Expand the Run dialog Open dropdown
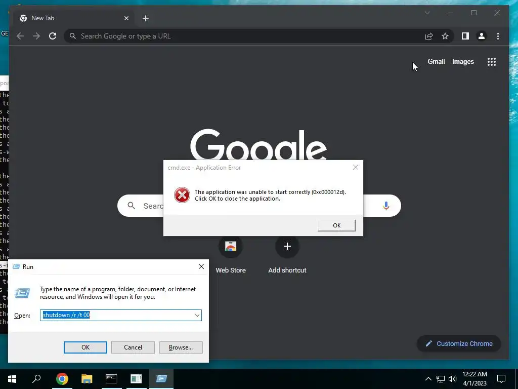This screenshot has width=518, height=389. (197, 315)
